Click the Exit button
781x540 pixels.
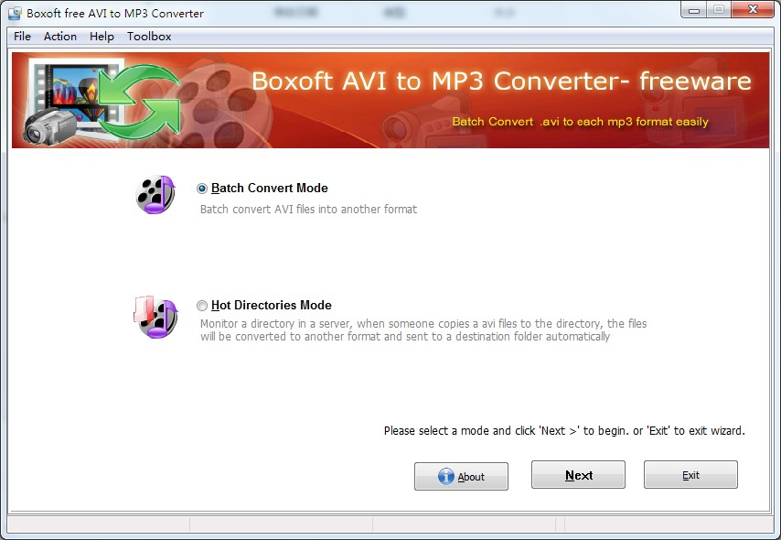[690, 475]
